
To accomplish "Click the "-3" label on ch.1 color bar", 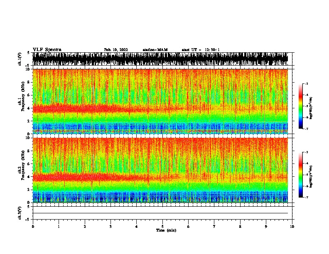I will click(x=307, y=84).
